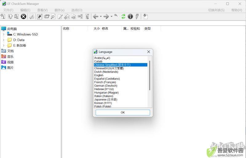Select C: Windows-SSD in the tree
Image resolution: width=246 pixels, height=158 pixels.
26,34
